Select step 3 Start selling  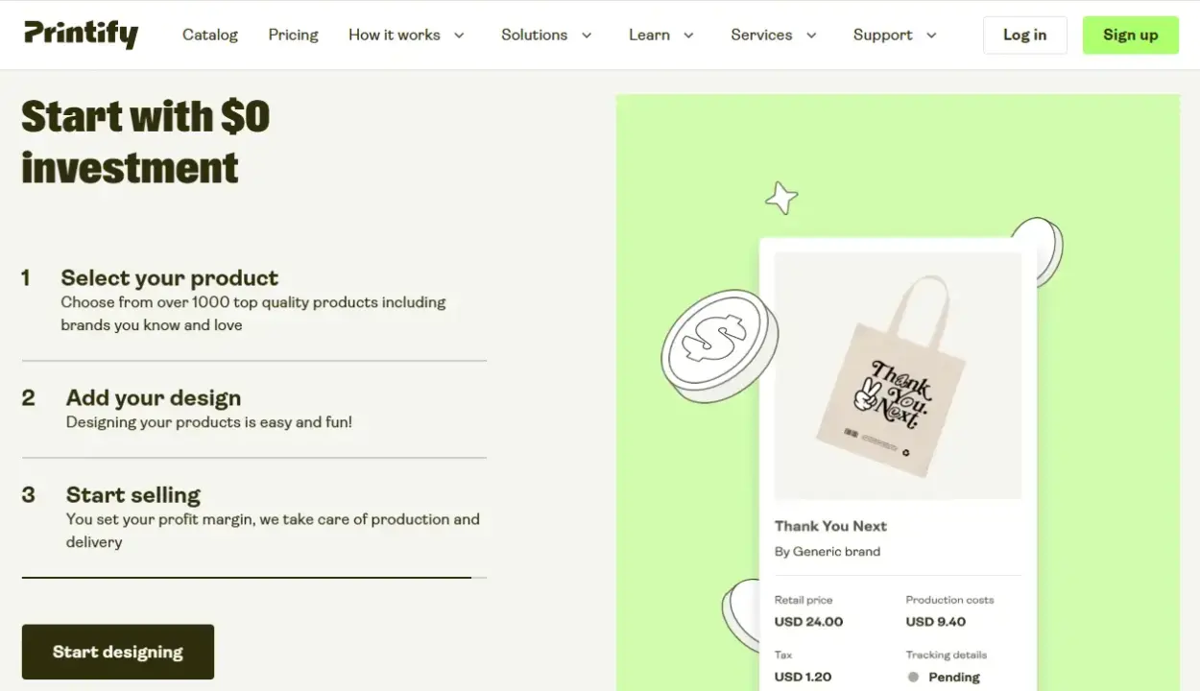133,495
